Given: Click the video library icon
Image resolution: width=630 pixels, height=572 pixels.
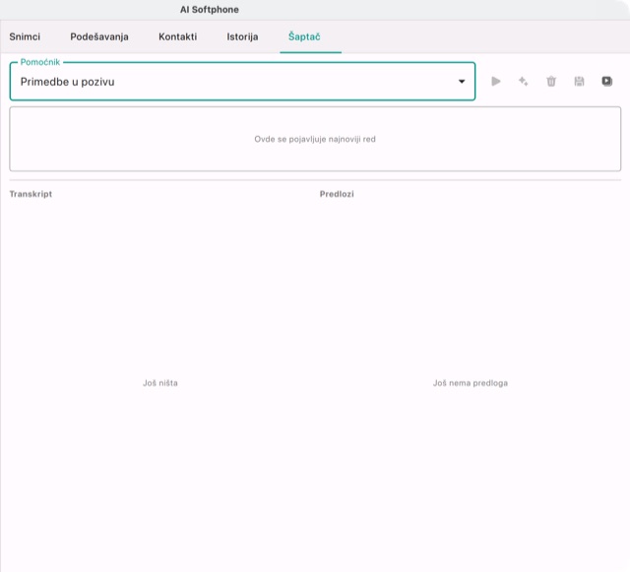Looking at the screenshot, I should [606, 82].
